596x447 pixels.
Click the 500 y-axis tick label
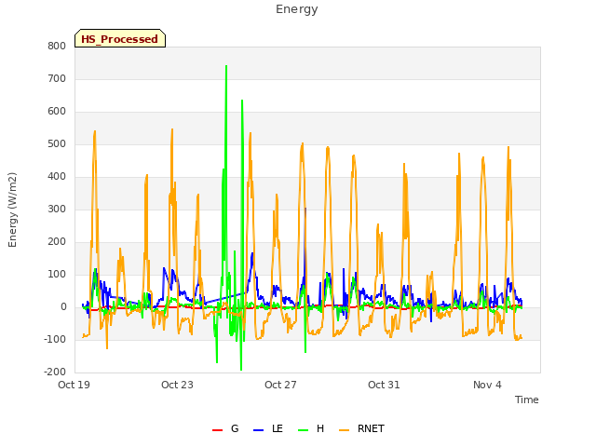click(57, 144)
